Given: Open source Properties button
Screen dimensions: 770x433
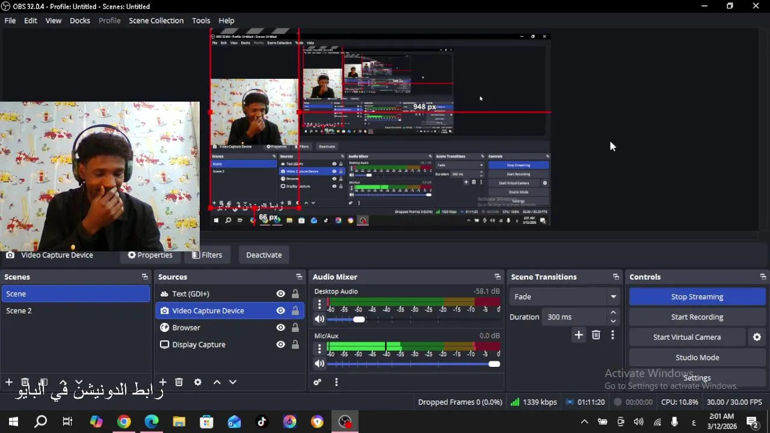Looking at the screenshot, I should pos(150,255).
